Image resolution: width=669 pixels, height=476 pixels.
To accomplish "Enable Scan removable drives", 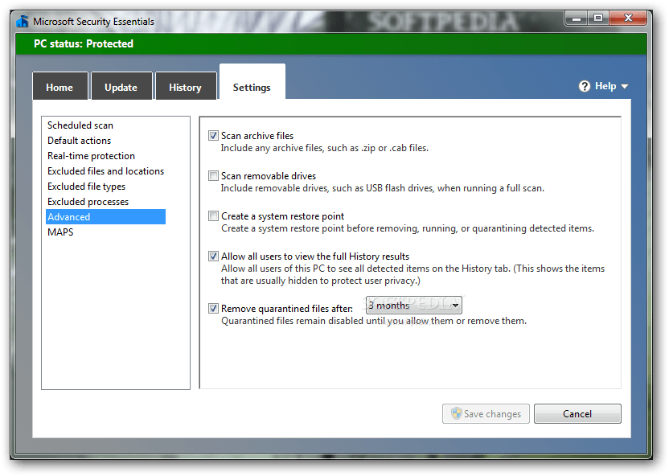I will [213, 175].
